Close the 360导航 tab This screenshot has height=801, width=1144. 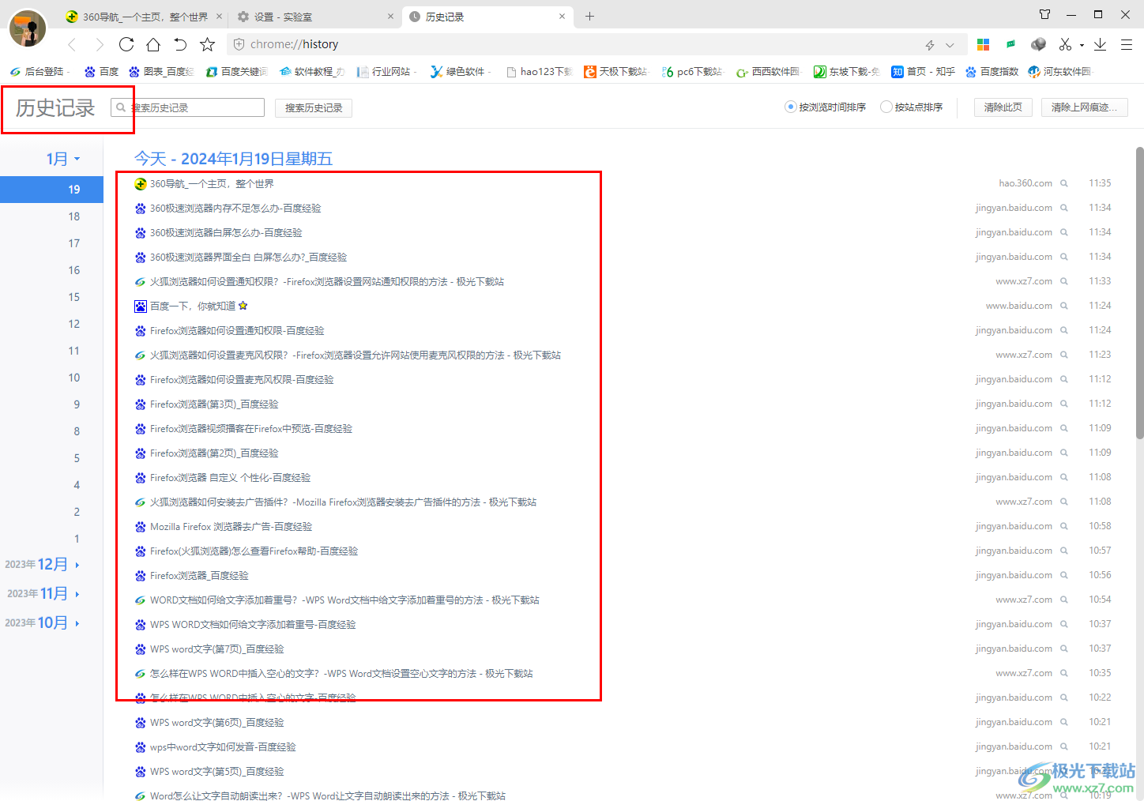point(219,17)
